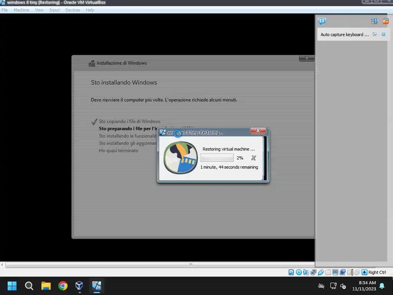Viewport: 393px width, 295px height.
Task: Click the Ho quasi terminato step
Action: (119, 151)
